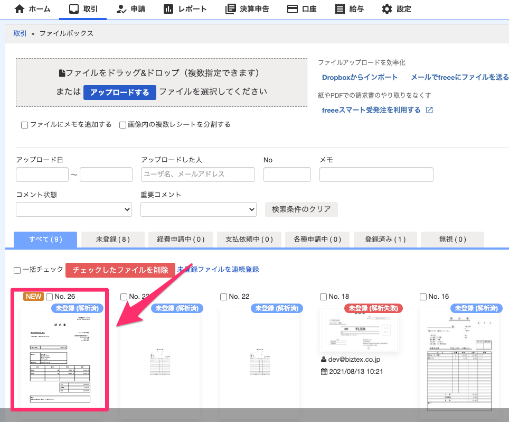Screen dimensions: 509x422
Task: Click the 決算申告 document icon
Action: (x=231, y=9)
